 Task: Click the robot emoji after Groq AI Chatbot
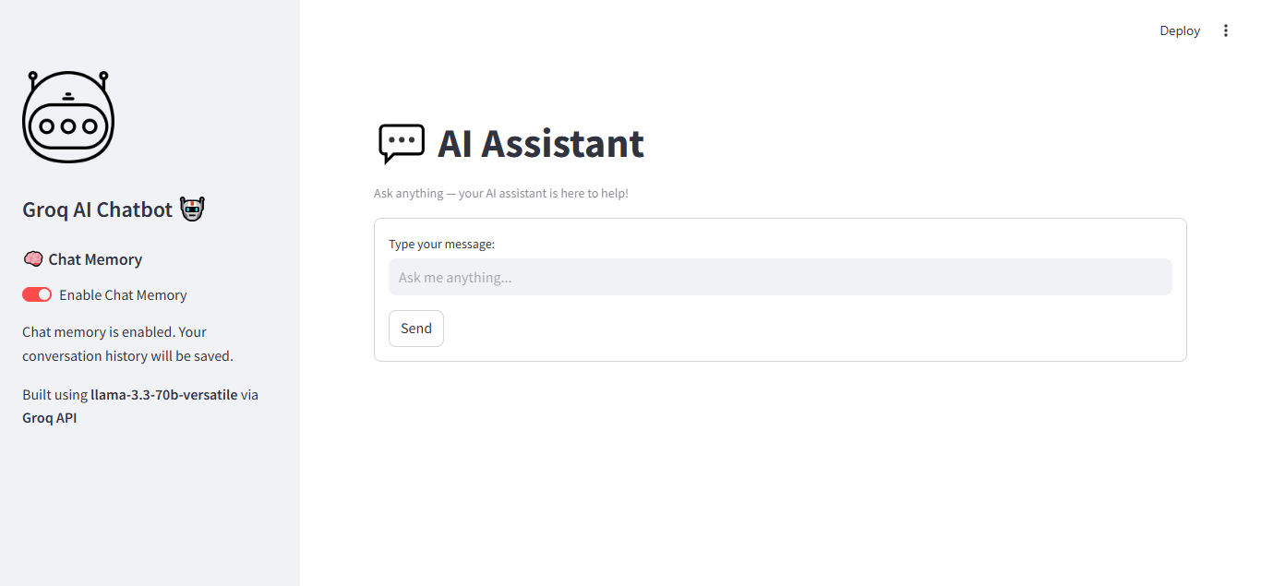(191, 209)
